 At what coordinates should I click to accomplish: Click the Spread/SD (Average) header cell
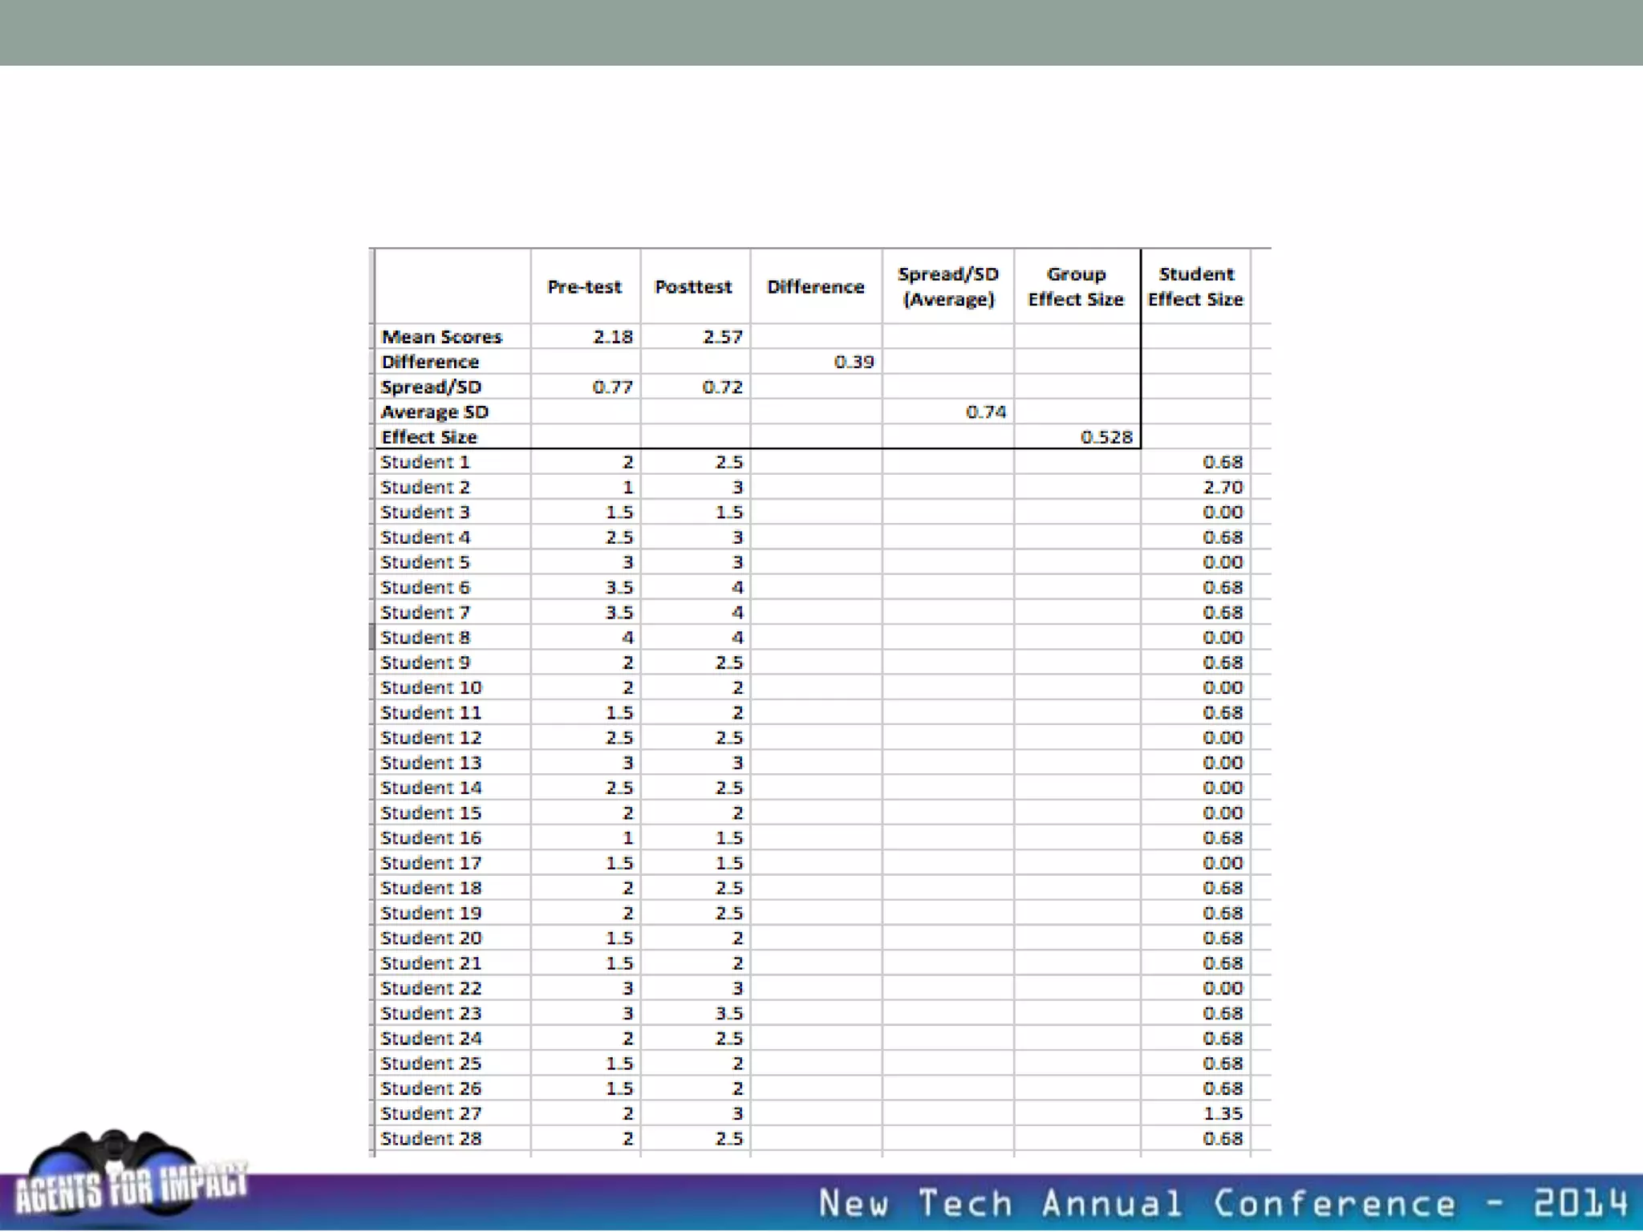click(x=947, y=287)
